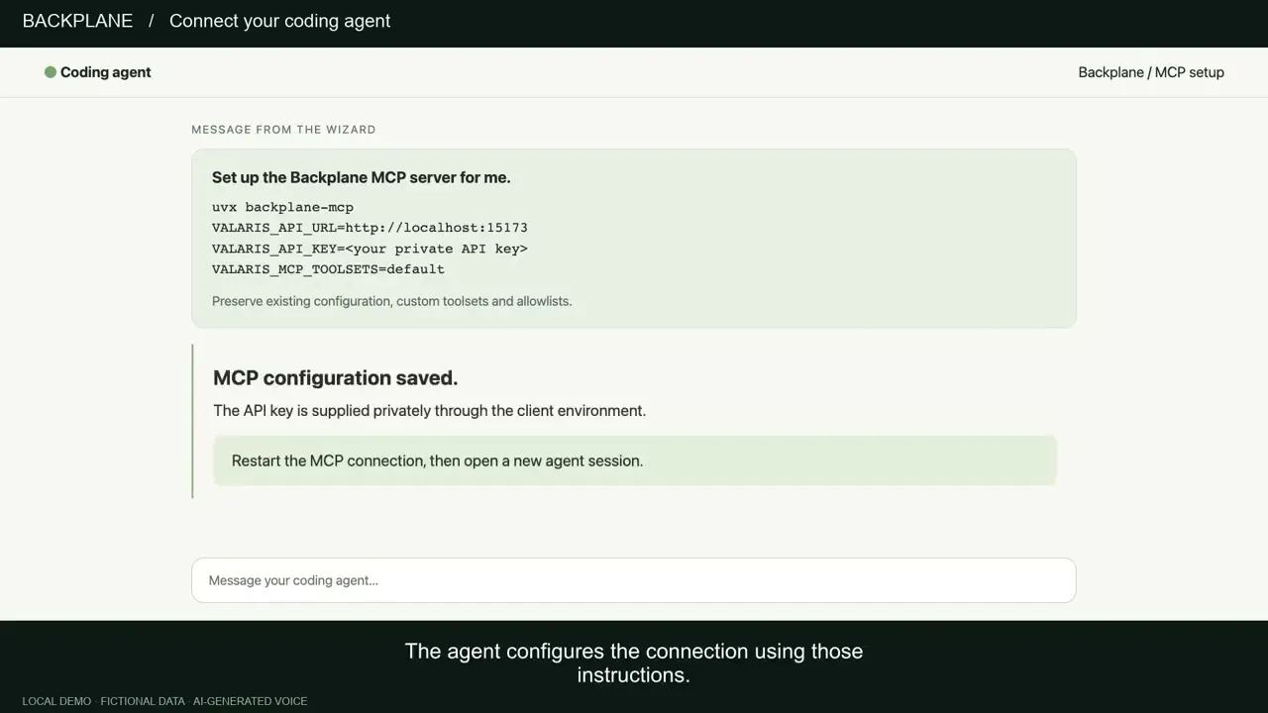Focus the 'Message your coding agent...' input
This screenshot has height=713, width=1268.
[x=634, y=580]
